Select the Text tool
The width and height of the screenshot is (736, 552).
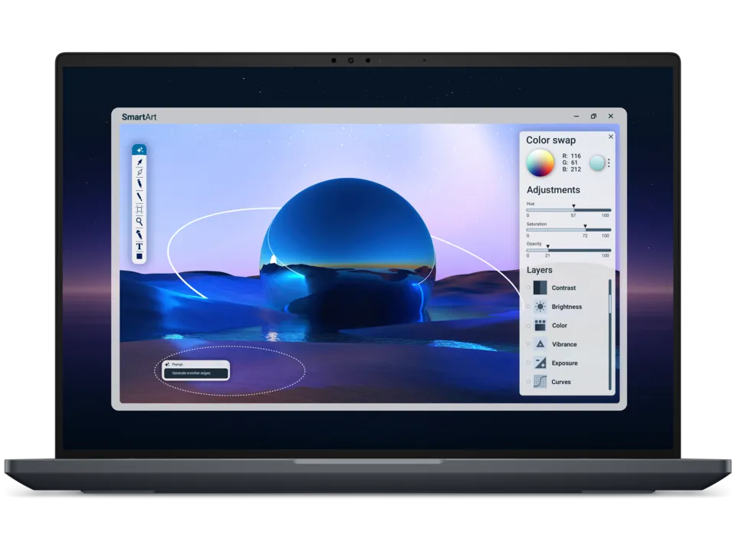[140, 246]
